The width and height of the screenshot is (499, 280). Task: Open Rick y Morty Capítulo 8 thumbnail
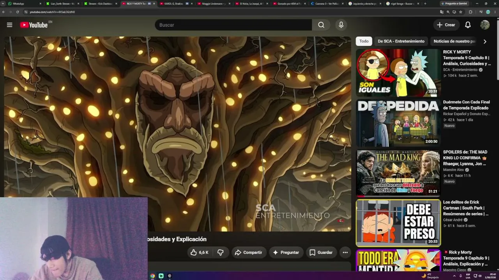click(x=398, y=73)
